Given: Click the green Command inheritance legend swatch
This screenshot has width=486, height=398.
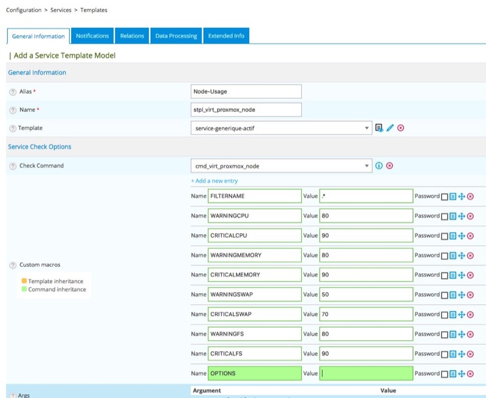Looking at the screenshot, I should coord(24,290).
